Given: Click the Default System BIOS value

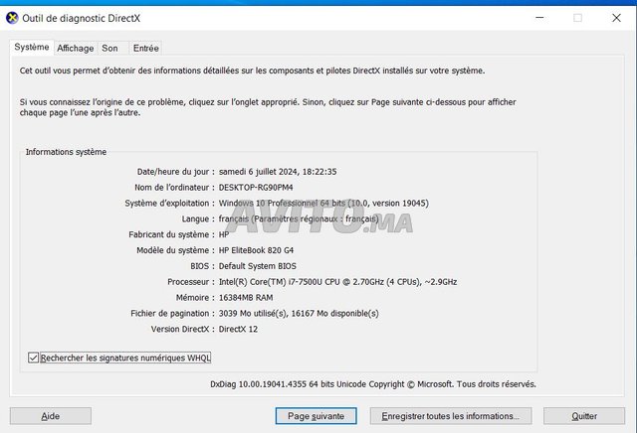Looking at the screenshot, I should coord(257,266).
